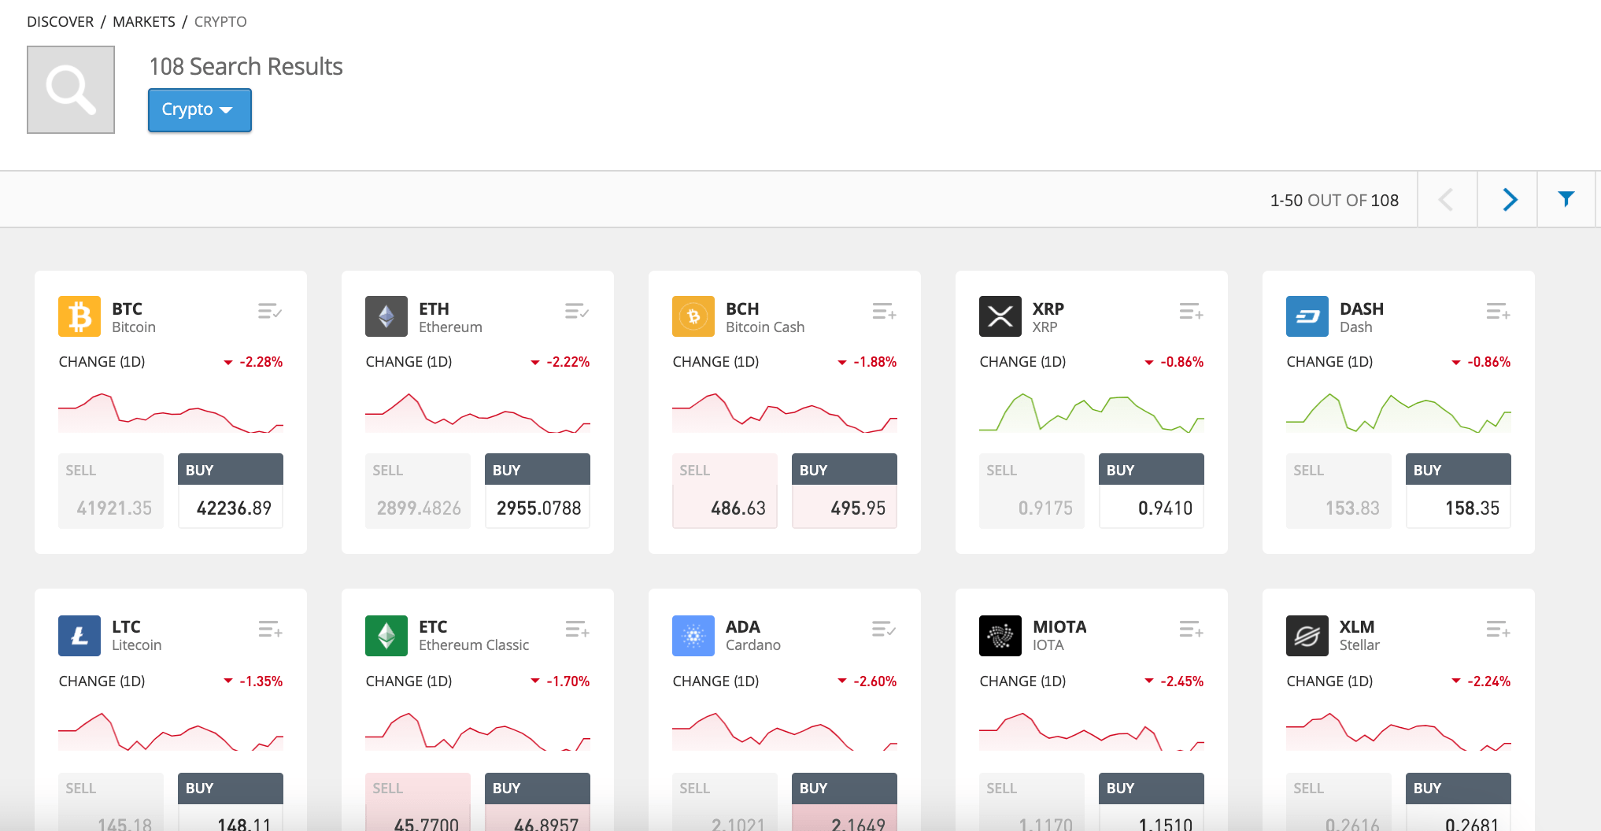Image resolution: width=1601 pixels, height=831 pixels.
Task: Add BCH to watchlist
Action: coord(884,312)
